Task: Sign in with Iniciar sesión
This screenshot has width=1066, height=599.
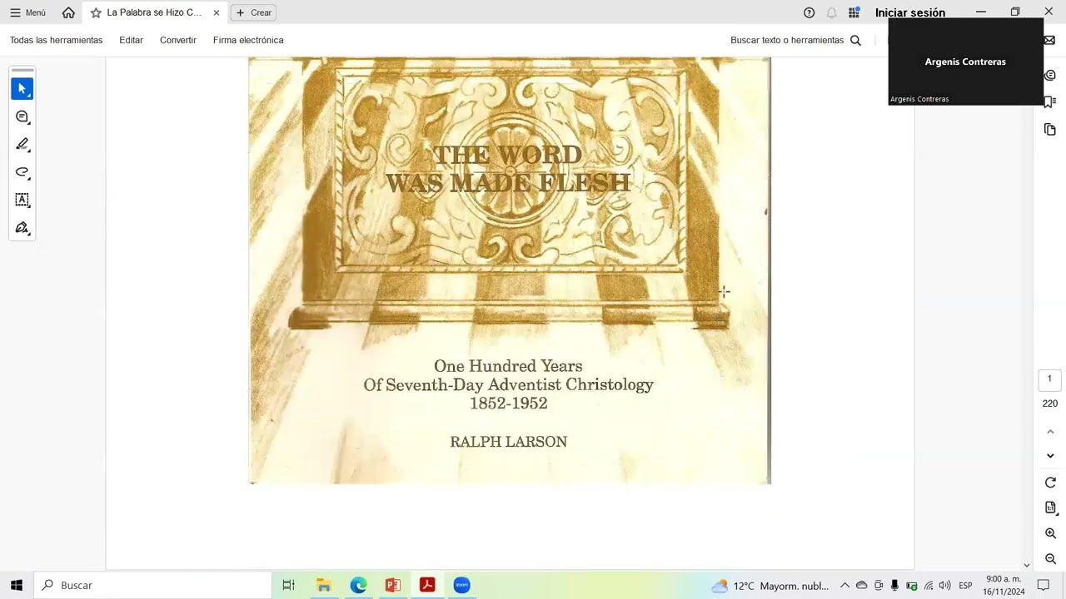Action: [x=910, y=12]
